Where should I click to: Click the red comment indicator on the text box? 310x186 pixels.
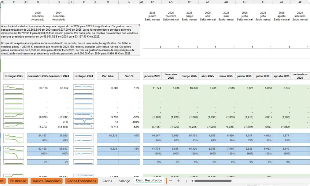click(139, 25)
